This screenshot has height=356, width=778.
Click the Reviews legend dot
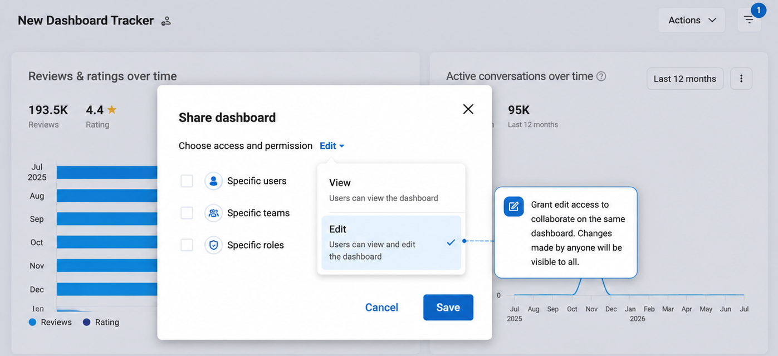[x=32, y=322]
